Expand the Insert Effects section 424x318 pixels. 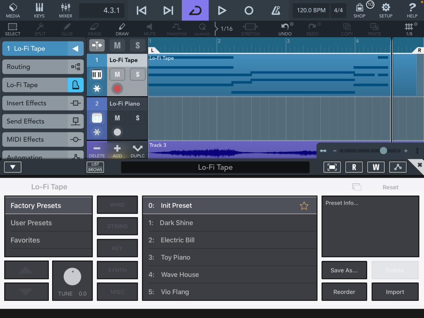pos(43,103)
